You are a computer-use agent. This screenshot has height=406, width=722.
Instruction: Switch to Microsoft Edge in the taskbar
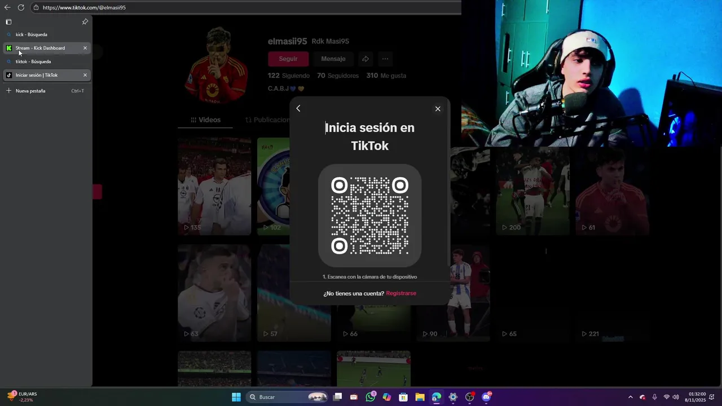(x=436, y=397)
